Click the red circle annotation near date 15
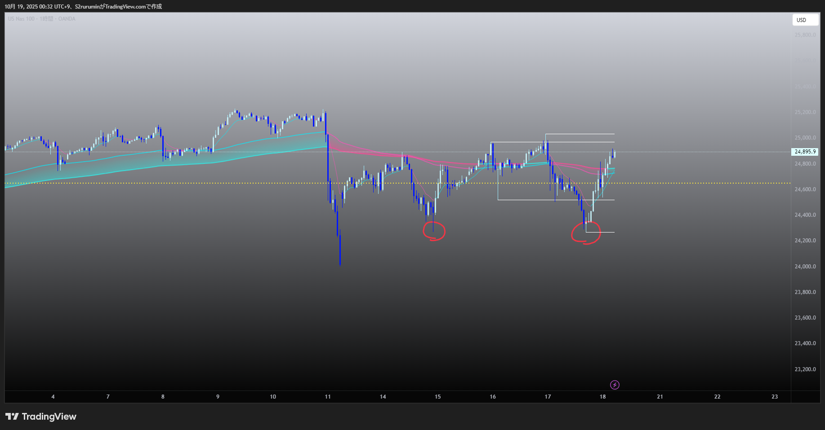Screen dimensions: 825x430 coord(434,231)
